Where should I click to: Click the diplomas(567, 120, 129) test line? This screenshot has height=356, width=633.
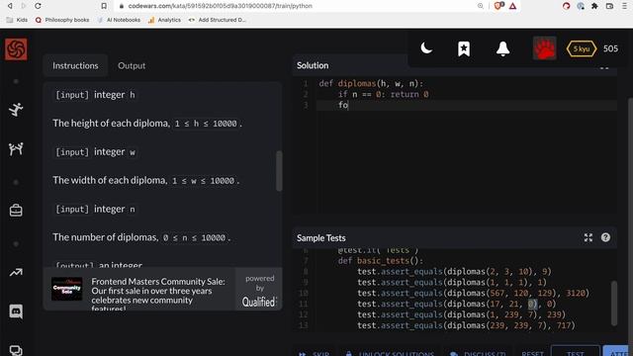coord(473,293)
